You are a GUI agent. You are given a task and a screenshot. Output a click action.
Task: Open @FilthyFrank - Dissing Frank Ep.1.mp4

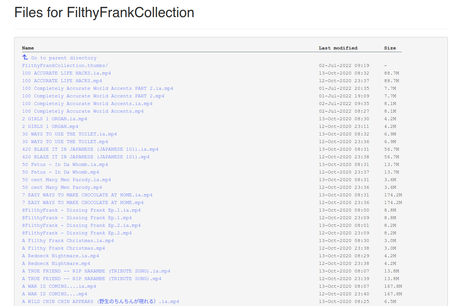tap(77, 218)
